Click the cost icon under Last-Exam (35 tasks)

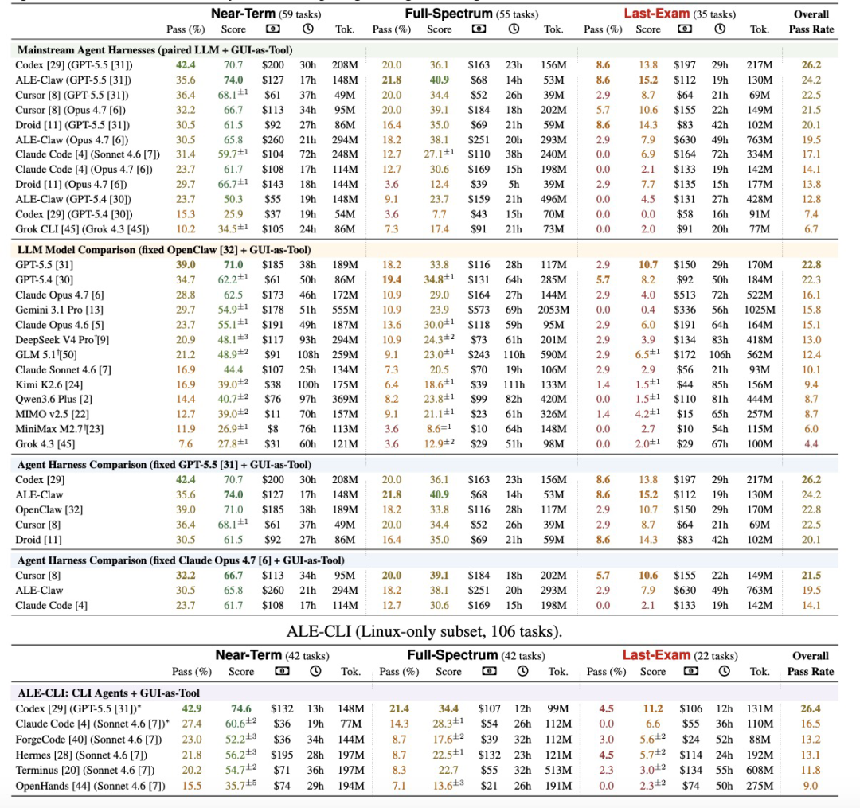tap(685, 29)
